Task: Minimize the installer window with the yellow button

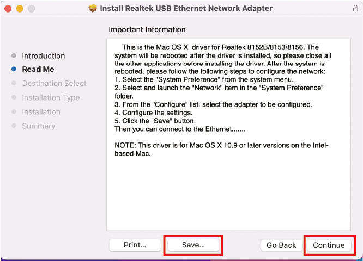Action: click(x=20, y=9)
